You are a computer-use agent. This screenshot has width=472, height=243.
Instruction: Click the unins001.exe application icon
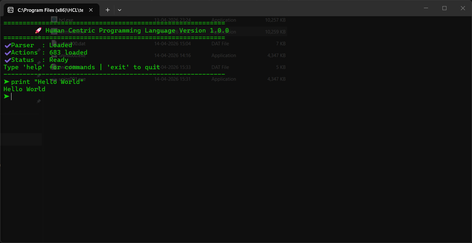pos(54,79)
